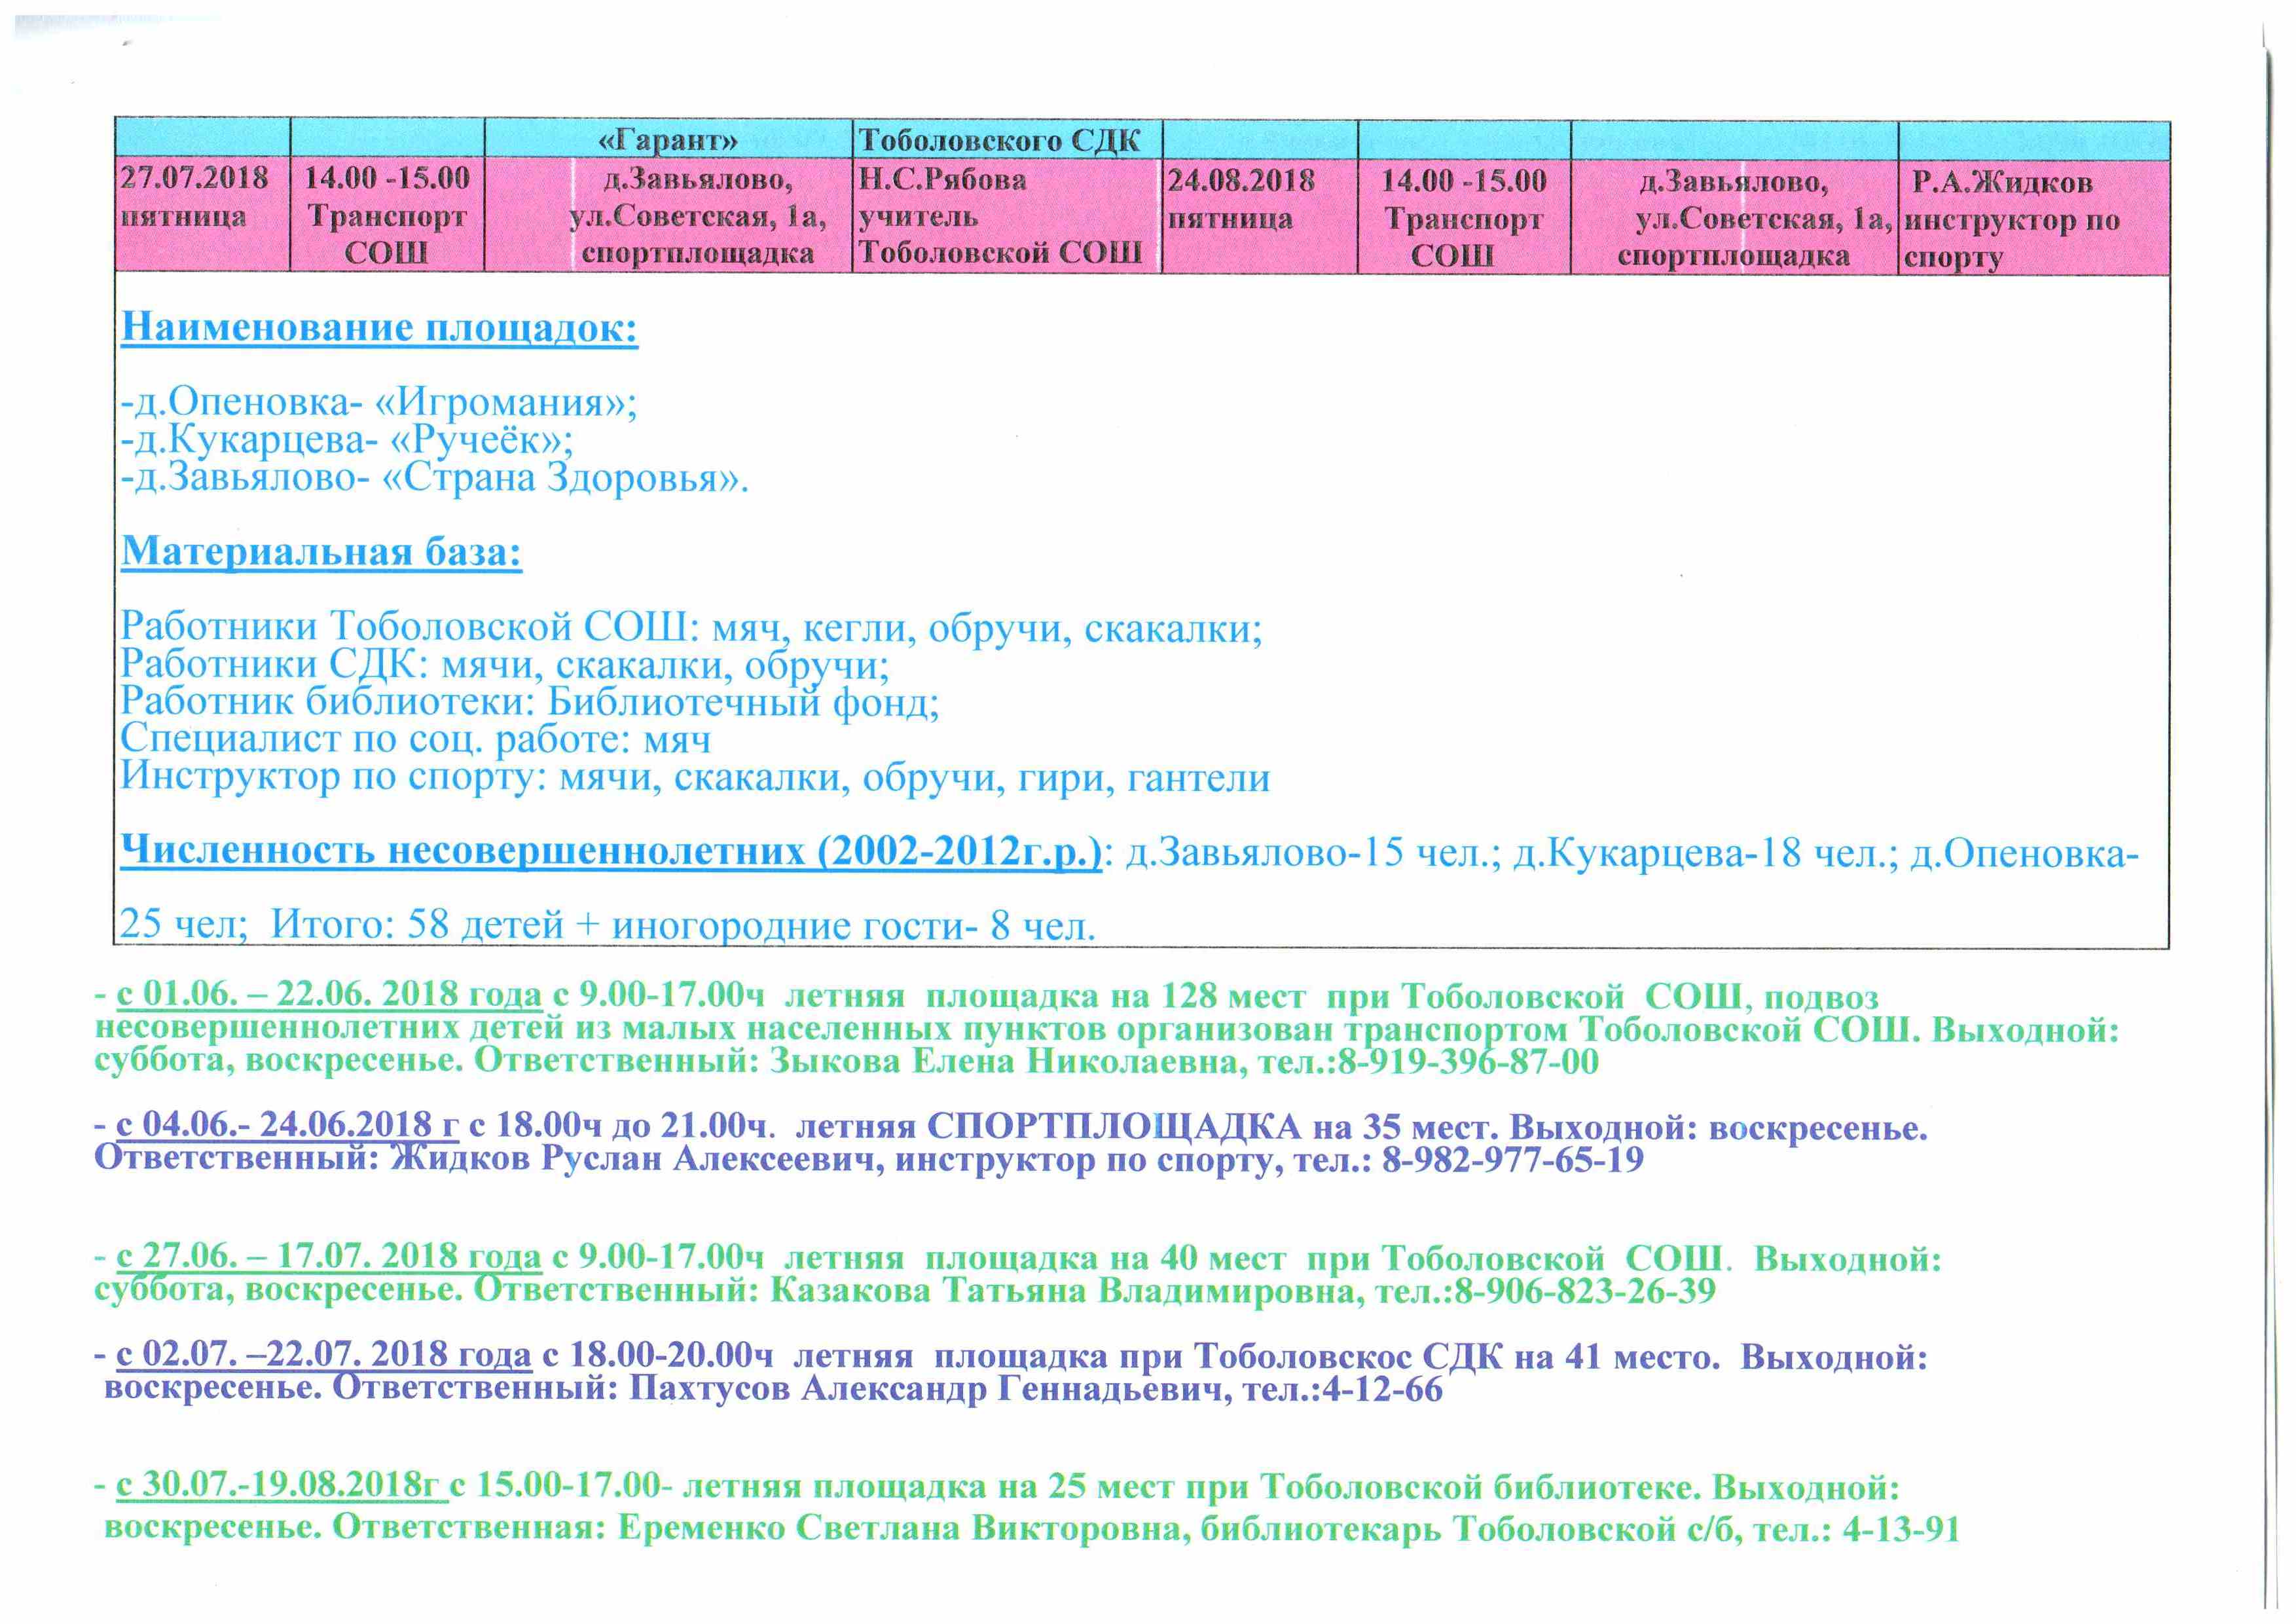Click underlined date range «с 02.07. –22.07. 2018 года»
This screenshot has width=2296, height=1624.
click(324, 1356)
